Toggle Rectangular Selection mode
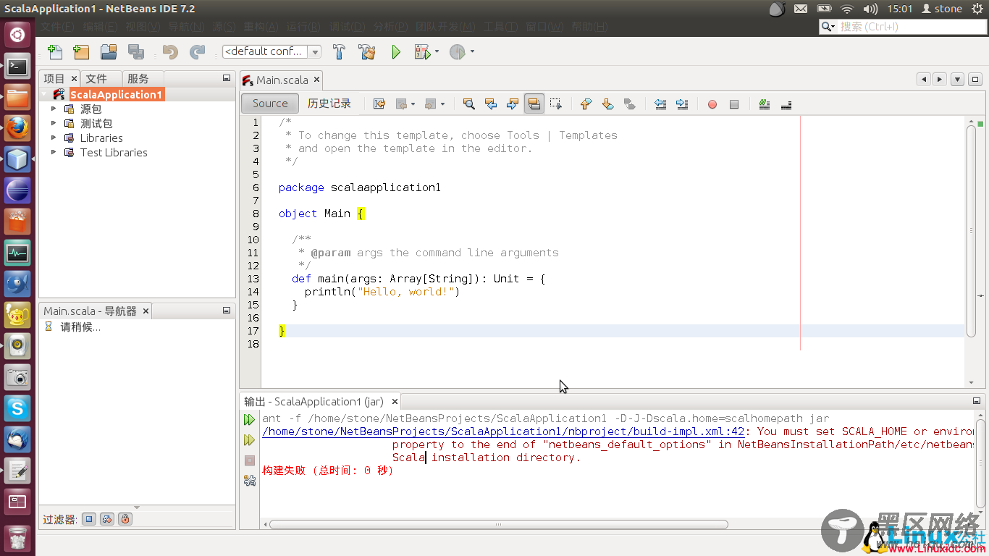The image size is (989, 556). point(555,104)
